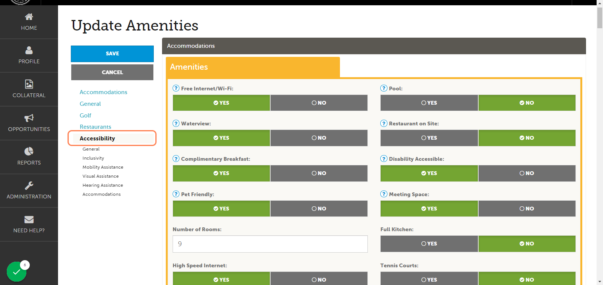Open help tooltip for Pool
This screenshot has height=285, width=603.
click(384, 88)
